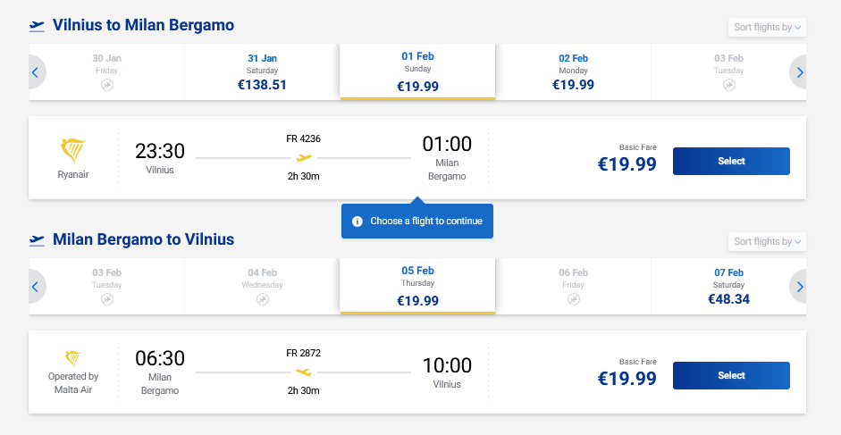Click the 05 Feb Thursday selected date

(417, 287)
